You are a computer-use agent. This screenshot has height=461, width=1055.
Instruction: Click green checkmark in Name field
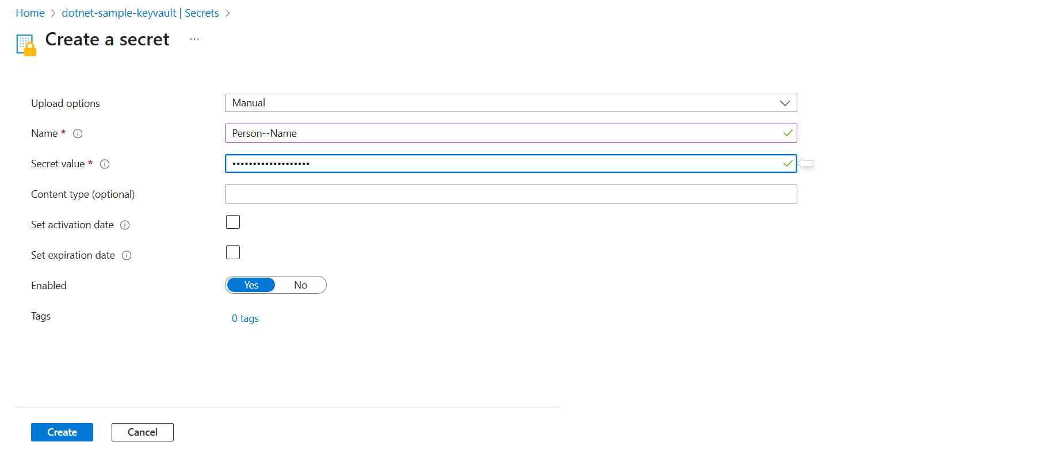point(788,133)
